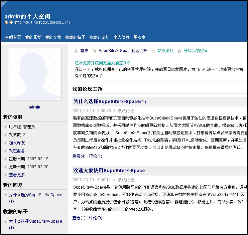Click the person icon before 首页

[x=76, y=51]
